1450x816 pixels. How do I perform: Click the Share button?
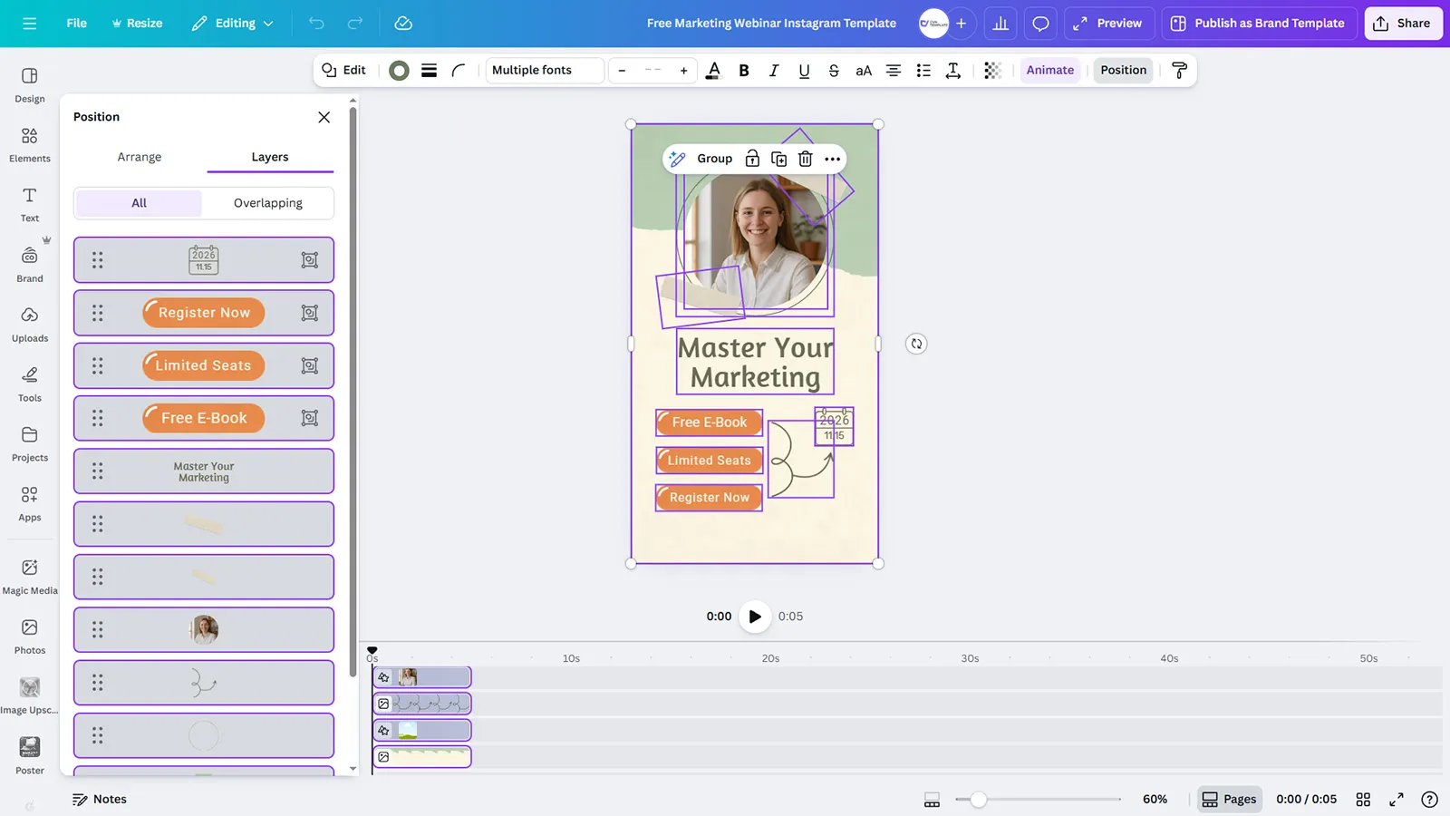(1402, 24)
